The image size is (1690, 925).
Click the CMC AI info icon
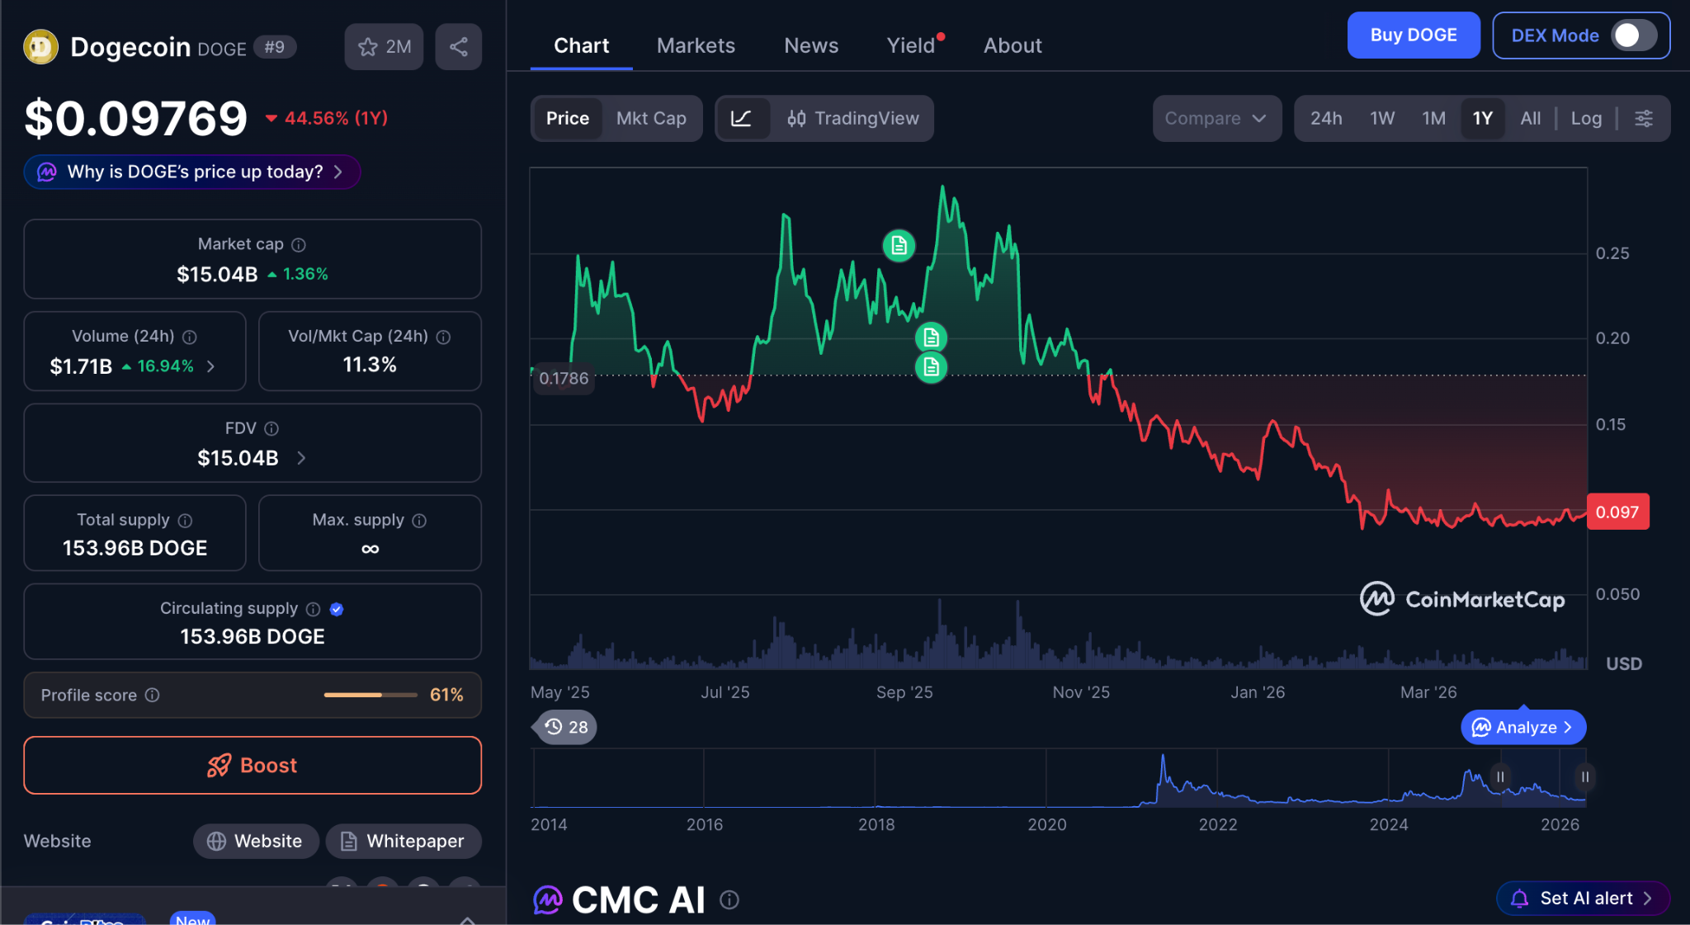729,900
